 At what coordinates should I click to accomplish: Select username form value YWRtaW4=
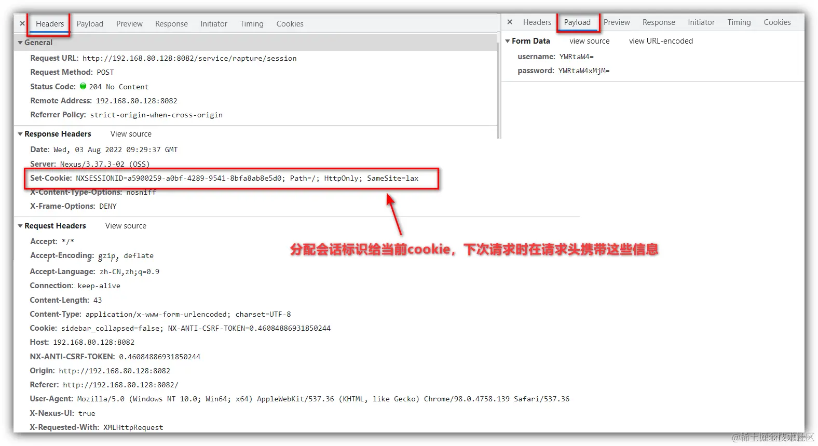point(577,57)
